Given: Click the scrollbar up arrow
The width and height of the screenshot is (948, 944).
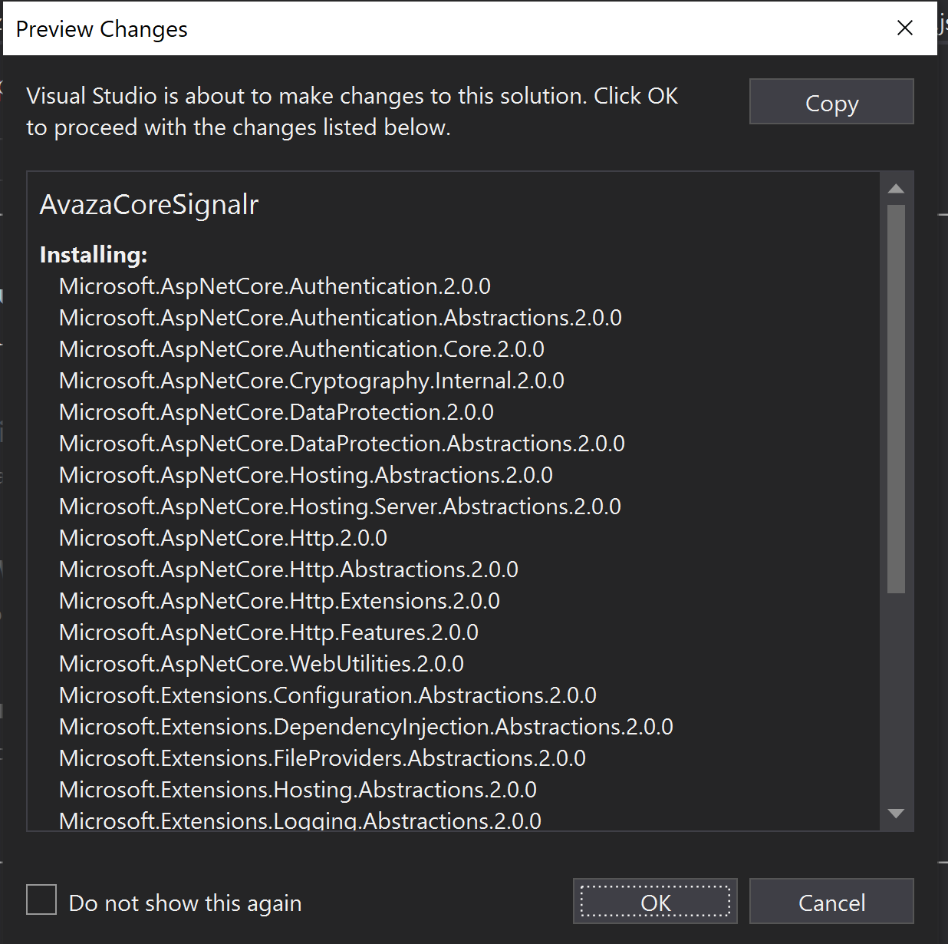Looking at the screenshot, I should click(896, 186).
